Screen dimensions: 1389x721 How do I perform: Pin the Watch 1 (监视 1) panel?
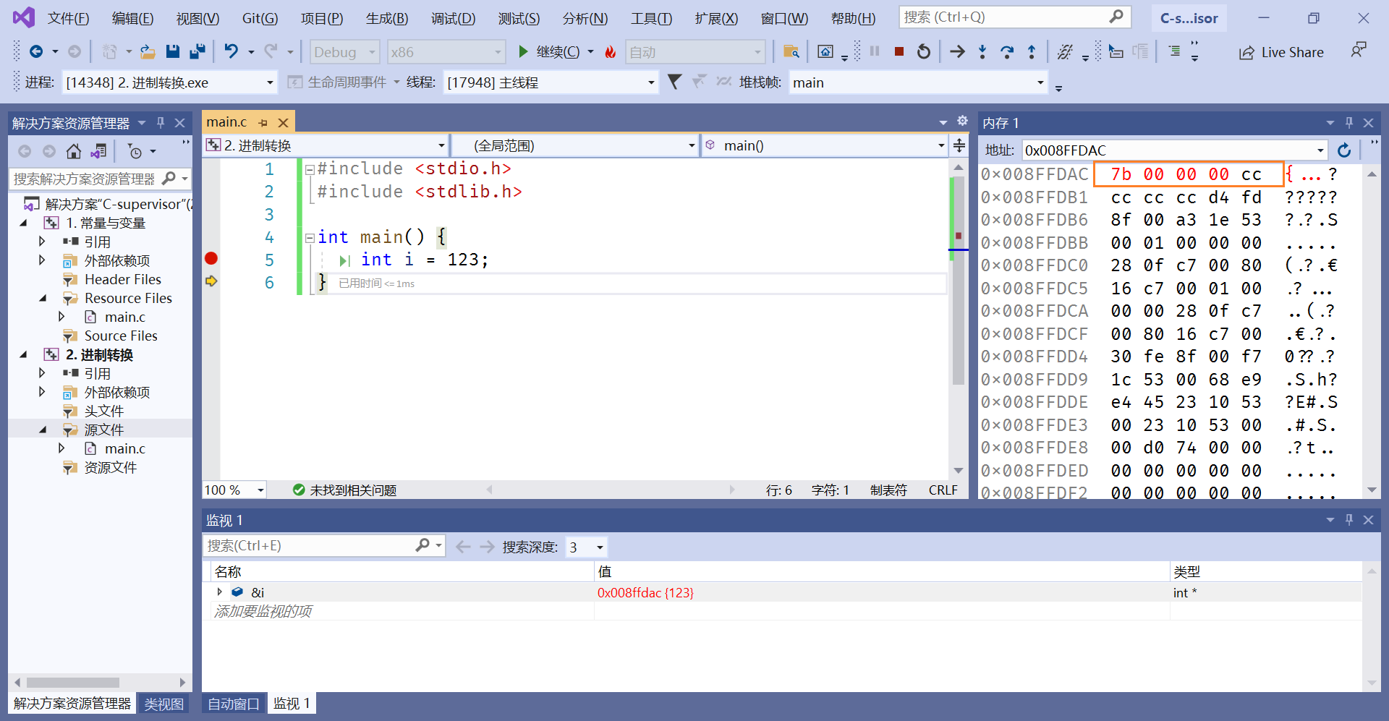point(1349,520)
